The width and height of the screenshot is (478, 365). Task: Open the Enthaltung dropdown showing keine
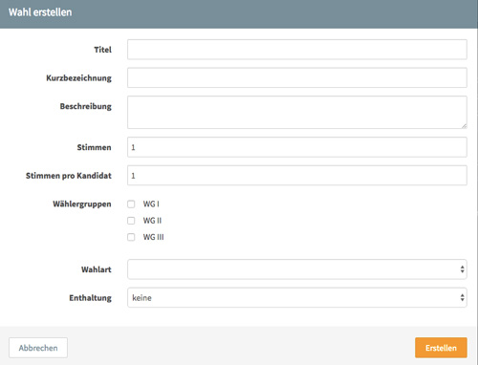297,297
